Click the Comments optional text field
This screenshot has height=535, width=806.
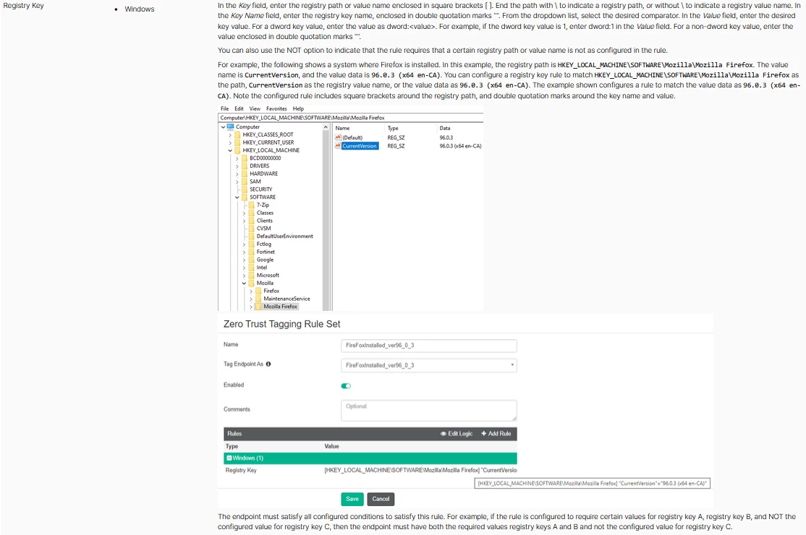[429, 411]
